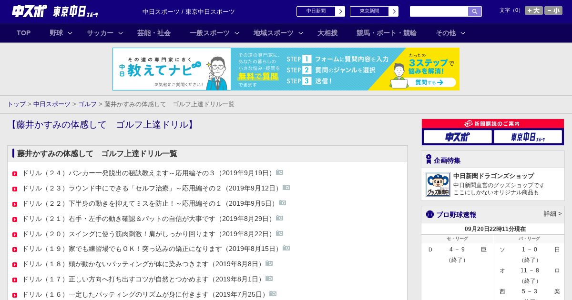Expand the その他 dropdown chevron
Screen dimensions: 572x300
(x=463, y=33)
